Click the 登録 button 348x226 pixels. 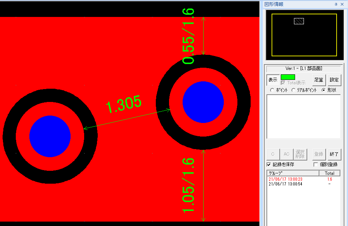(319, 154)
